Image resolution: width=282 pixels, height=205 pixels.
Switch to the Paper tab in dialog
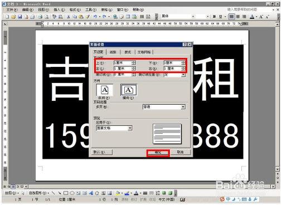pyautogui.click(x=113, y=52)
